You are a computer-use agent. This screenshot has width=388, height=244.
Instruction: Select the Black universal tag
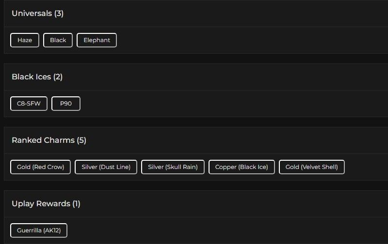[x=58, y=40]
